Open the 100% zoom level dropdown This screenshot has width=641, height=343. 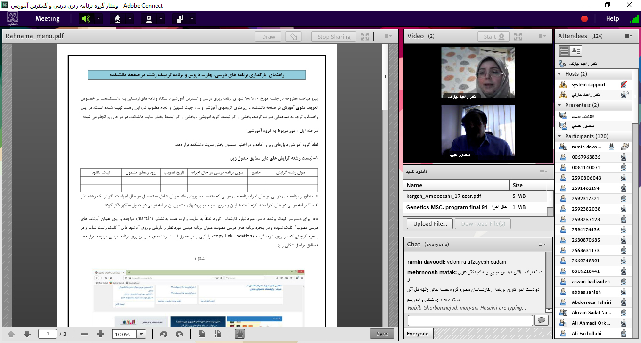[141, 334]
